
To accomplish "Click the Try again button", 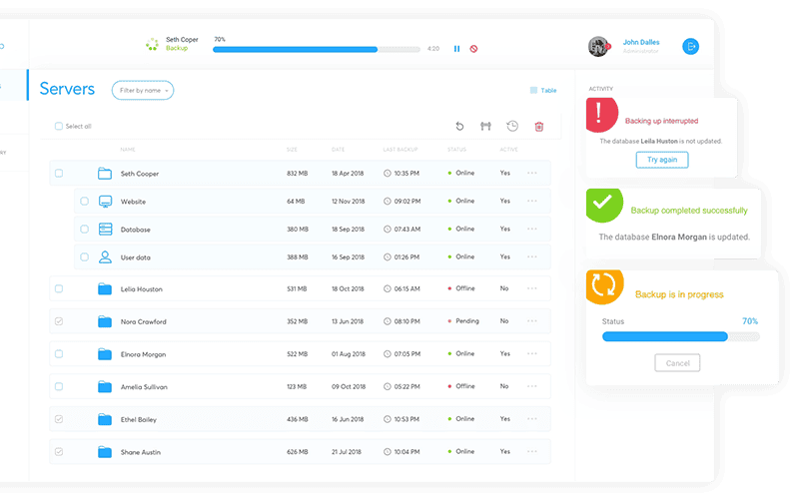I will click(x=662, y=160).
